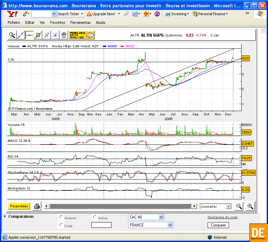Click the Internet zone globe in status bar
This screenshot has height=242, width=268.
point(210,237)
